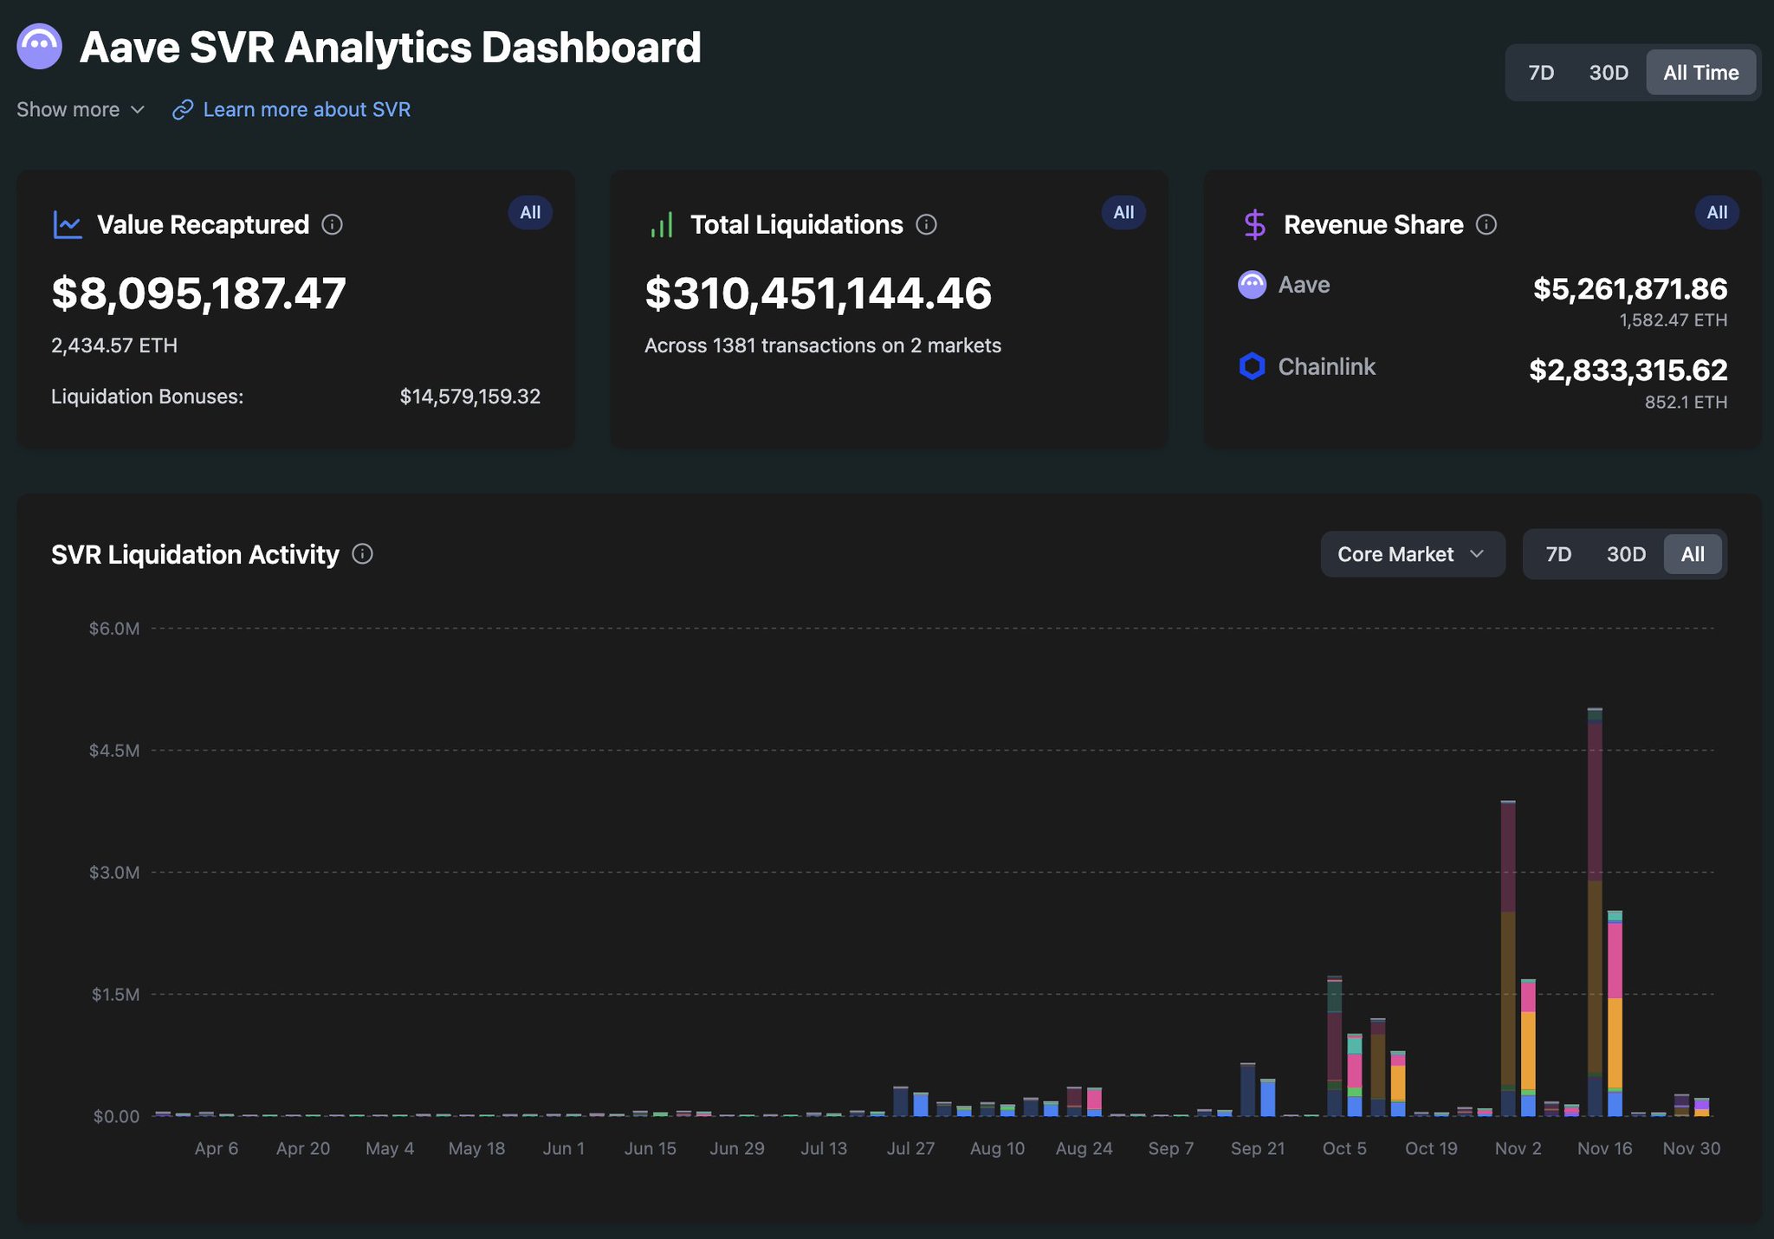Set liquidation chart range to 30D
This screenshot has height=1239, width=1774.
(1626, 554)
